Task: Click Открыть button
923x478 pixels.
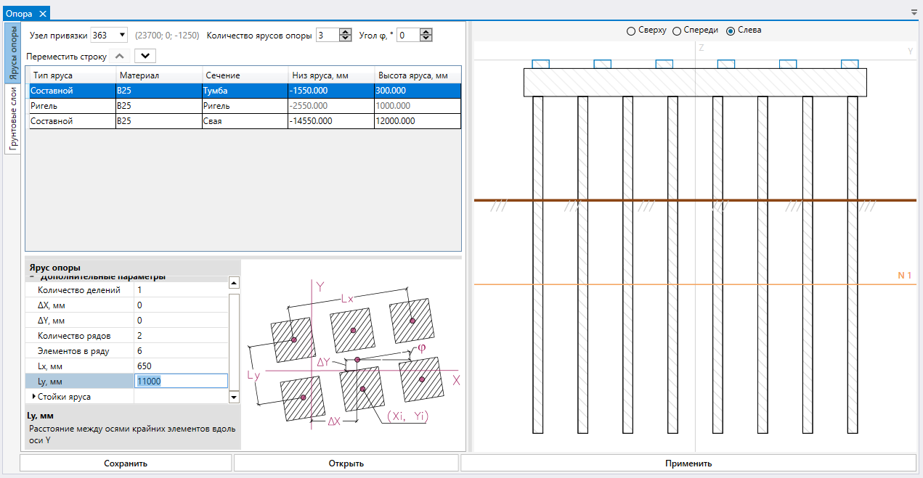Action: (346, 463)
